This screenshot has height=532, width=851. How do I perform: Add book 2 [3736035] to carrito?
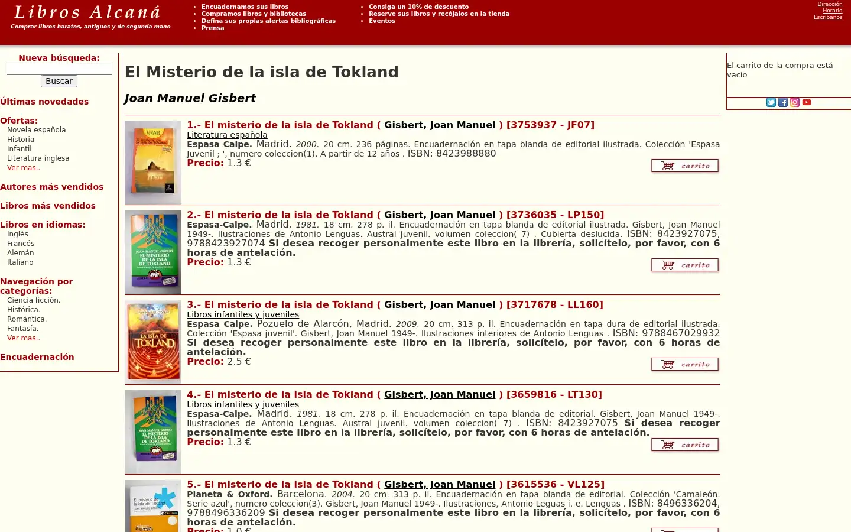pyautogui.click(x=685, y=265)
